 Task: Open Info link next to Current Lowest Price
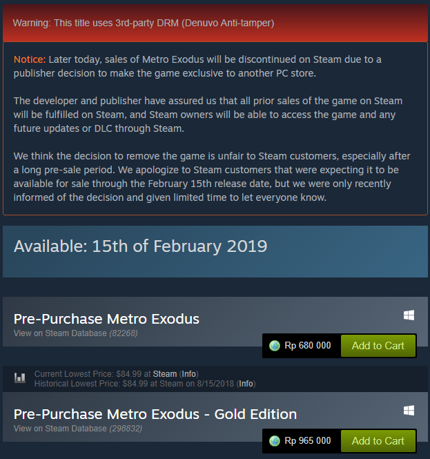(189, 374)
